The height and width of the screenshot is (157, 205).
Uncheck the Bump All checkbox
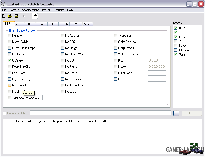coord(10,36)
